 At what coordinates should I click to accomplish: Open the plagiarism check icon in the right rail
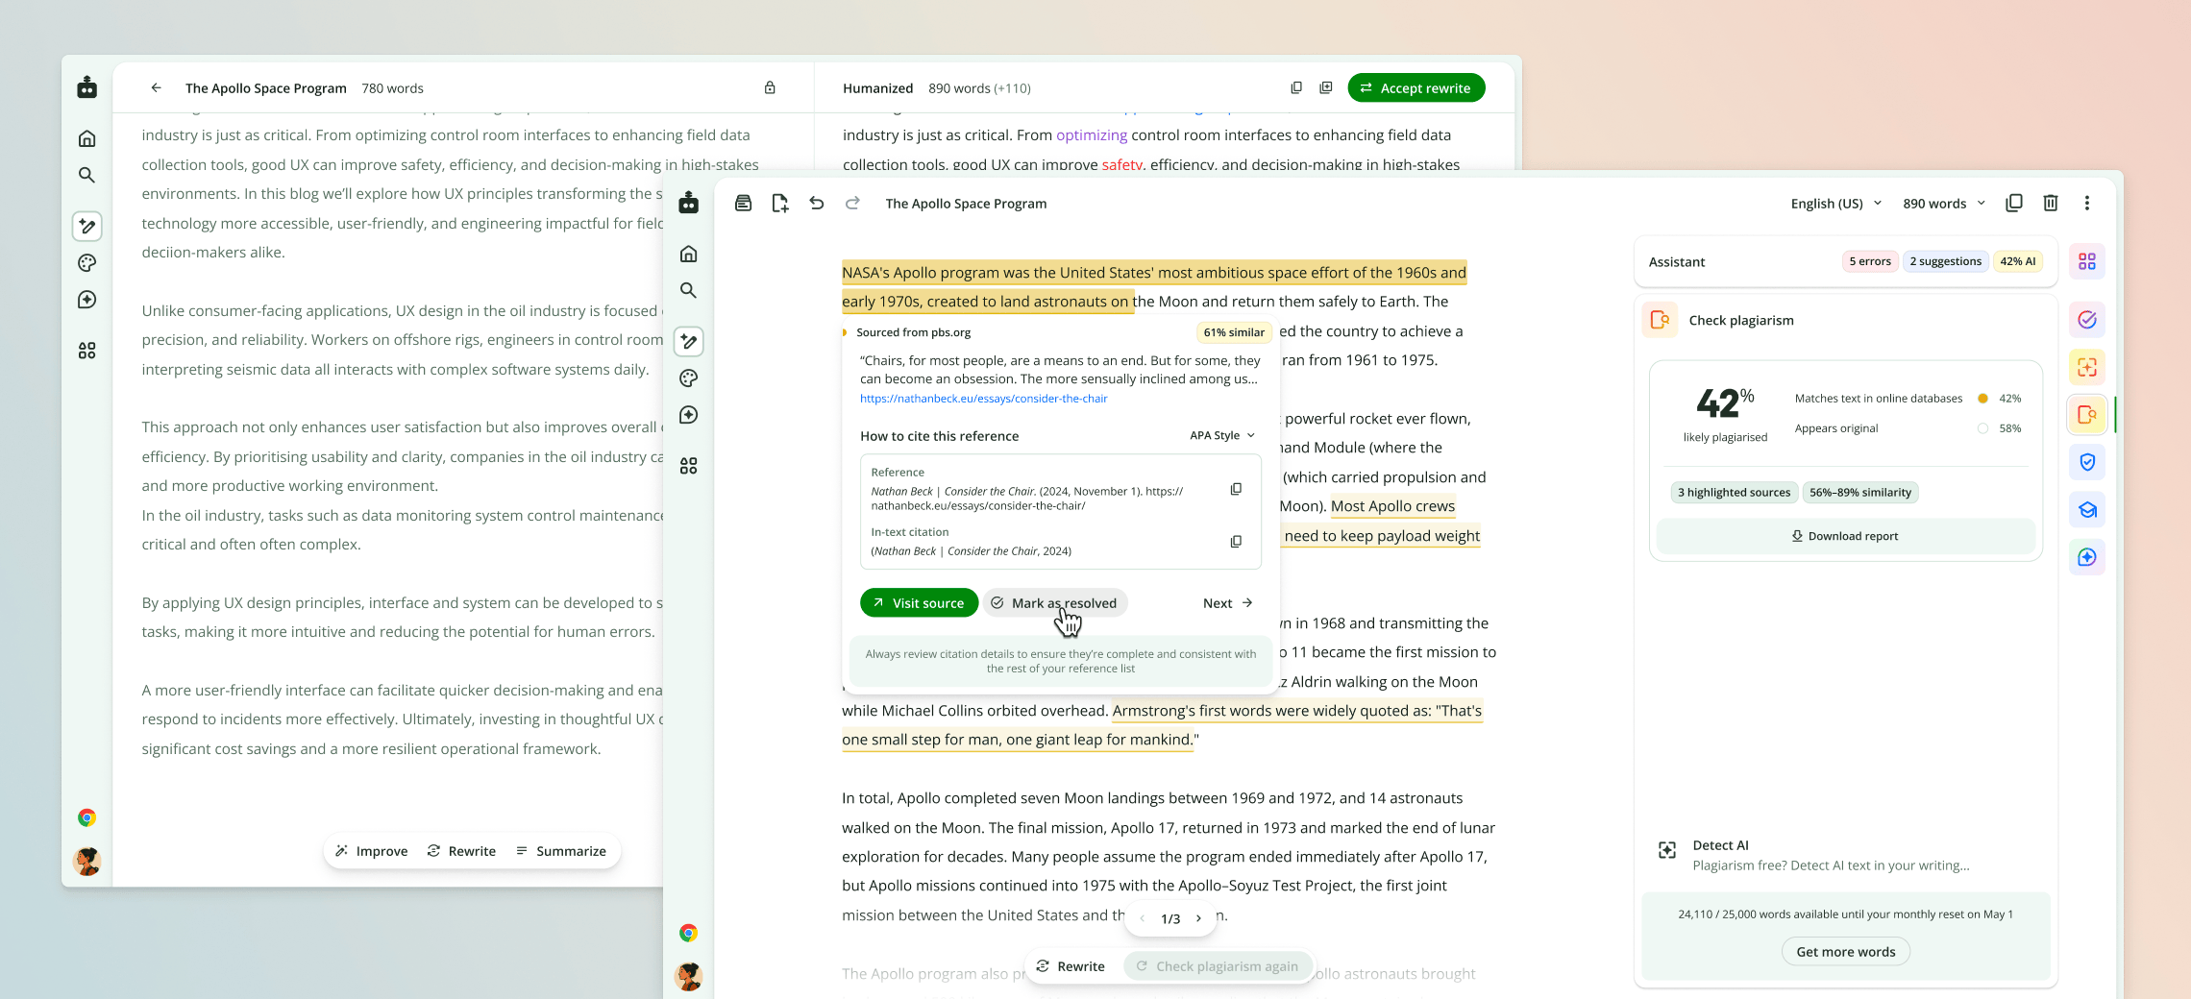[2087, 415]
